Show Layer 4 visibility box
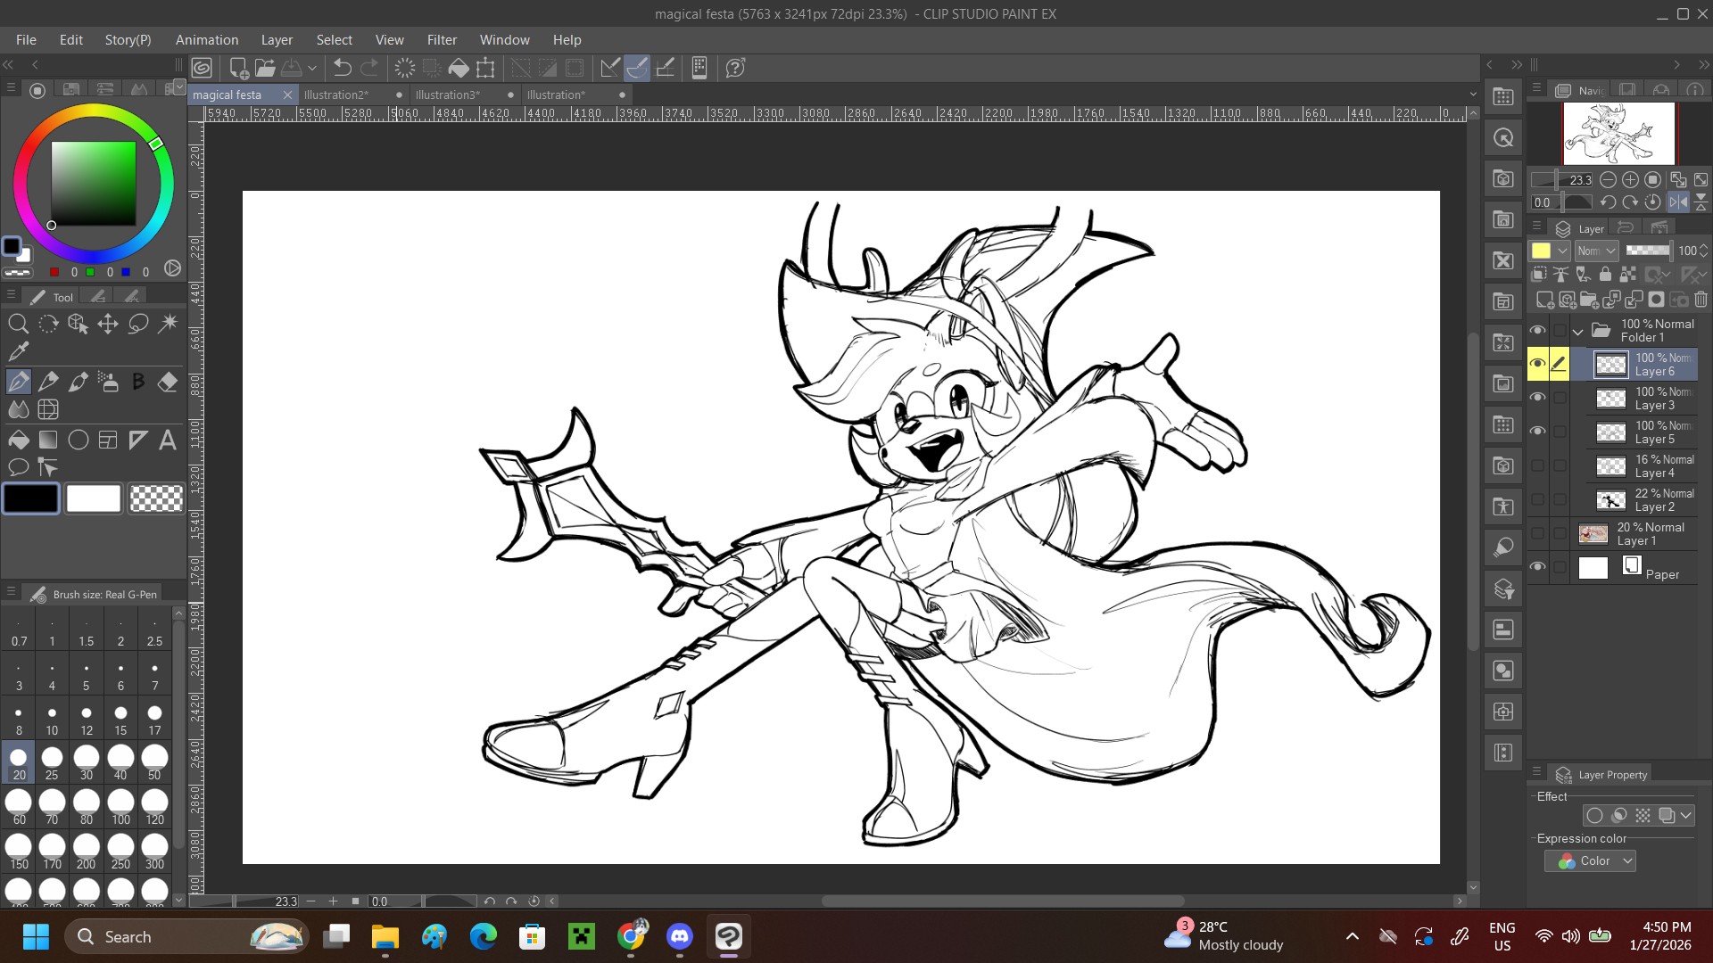The width and height of the screenshot is (1713, 963). pos(1537,465)
